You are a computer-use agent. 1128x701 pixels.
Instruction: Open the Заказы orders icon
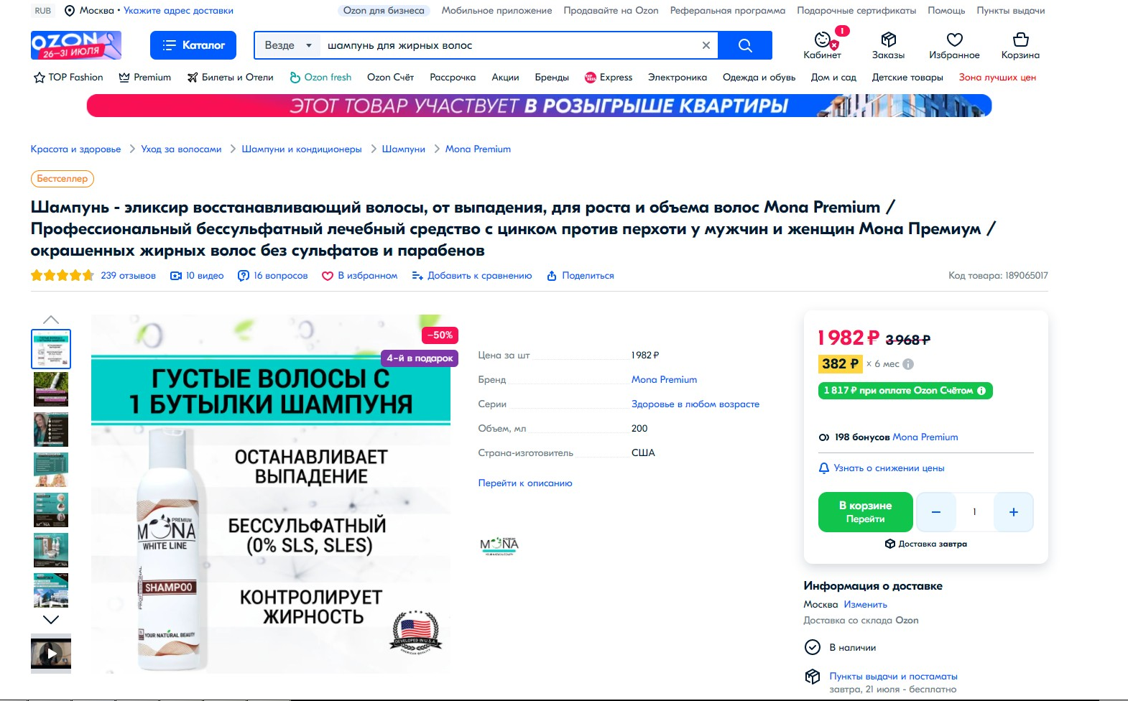(888, 40)
